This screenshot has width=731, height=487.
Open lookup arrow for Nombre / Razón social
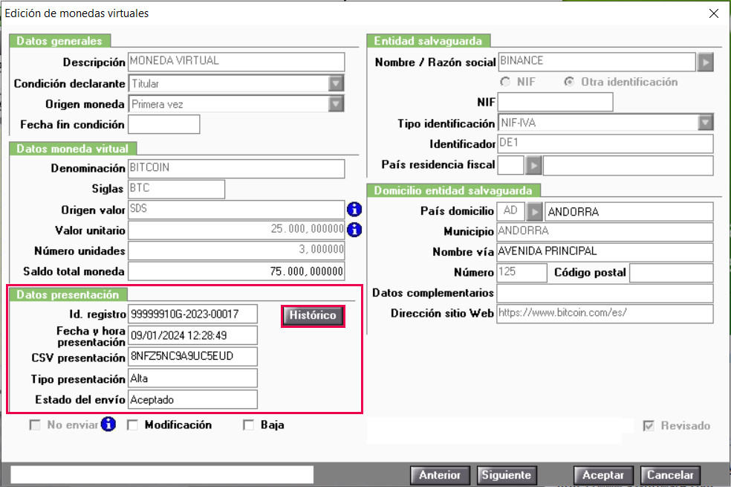point(705,62)
